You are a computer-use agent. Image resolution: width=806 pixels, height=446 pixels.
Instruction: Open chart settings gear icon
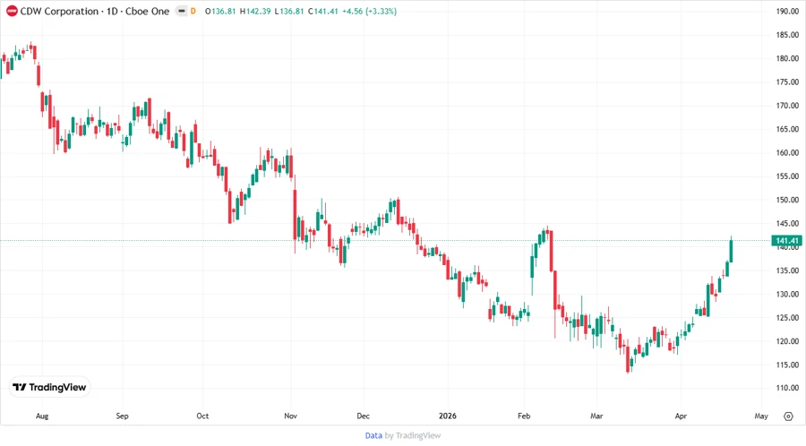[788, 416]
